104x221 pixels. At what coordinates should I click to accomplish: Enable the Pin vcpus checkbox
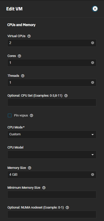tap(10, 115)
